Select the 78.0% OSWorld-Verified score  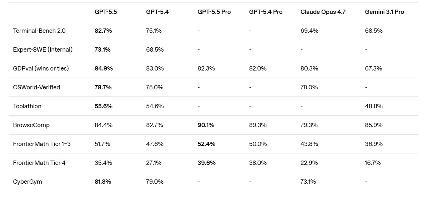point(309,87)
